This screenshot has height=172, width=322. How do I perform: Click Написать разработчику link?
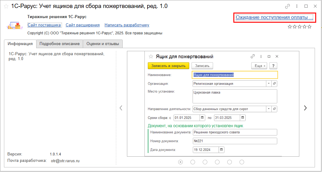tap(127, 25)
